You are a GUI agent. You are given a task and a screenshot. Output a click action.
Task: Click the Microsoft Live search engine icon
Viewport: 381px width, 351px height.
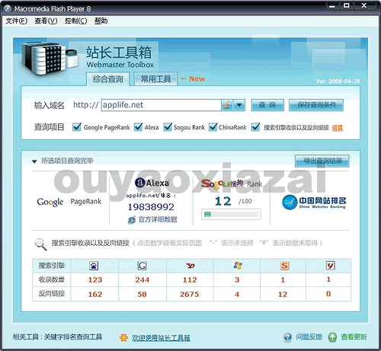(238, 266)
